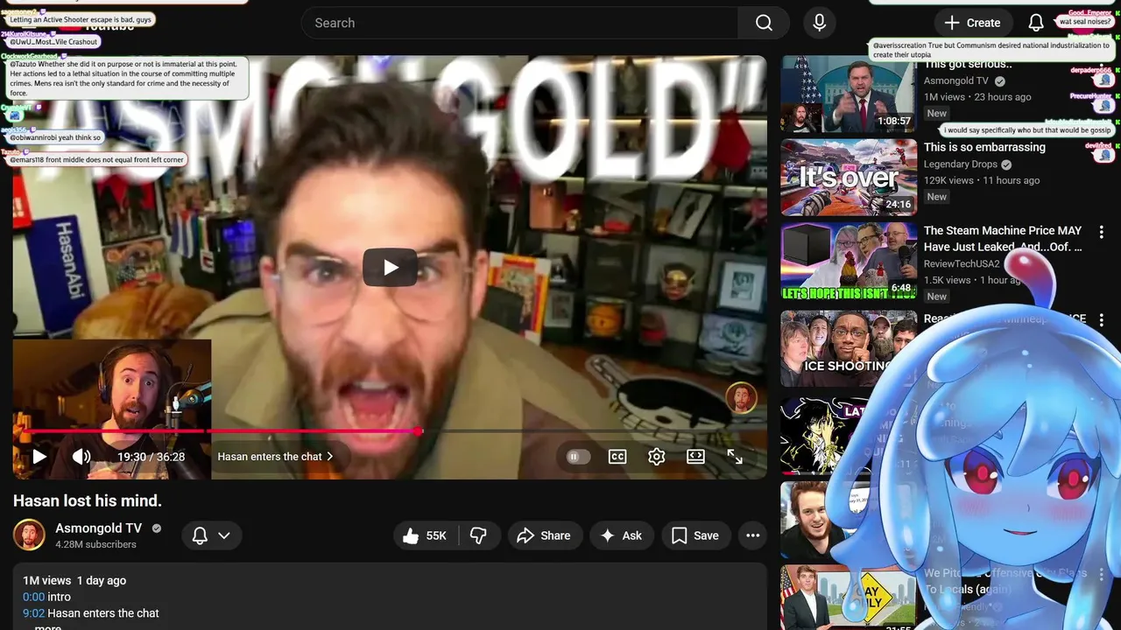1121x630 pixels.
Task: Open the Asmongold TV channel avatar
Action: coord(29,535)
